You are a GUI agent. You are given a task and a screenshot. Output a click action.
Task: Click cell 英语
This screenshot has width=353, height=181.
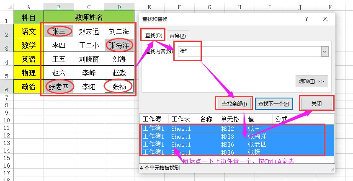[28, 59]
